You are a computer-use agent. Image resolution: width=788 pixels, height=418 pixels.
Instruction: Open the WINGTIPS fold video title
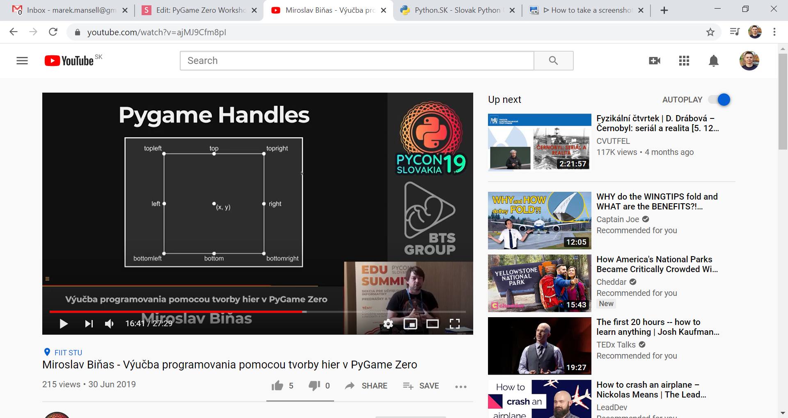[657, 202]
